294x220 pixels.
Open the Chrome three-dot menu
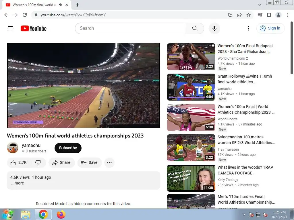[x=288, y=15]
